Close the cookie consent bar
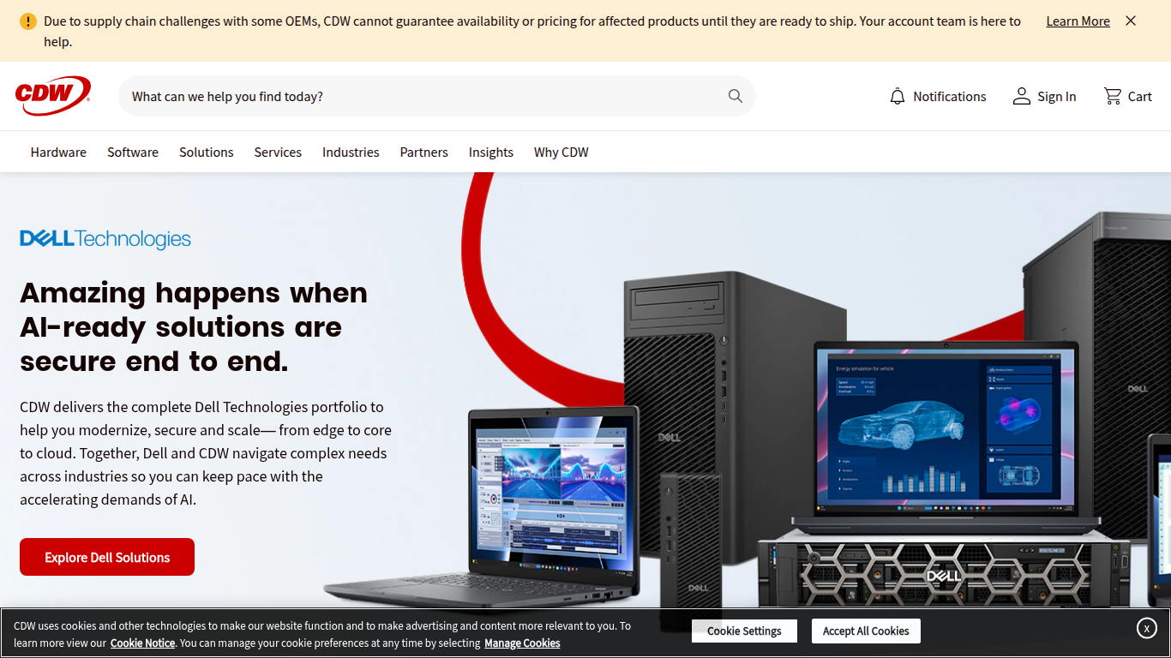 point(1147,628)
